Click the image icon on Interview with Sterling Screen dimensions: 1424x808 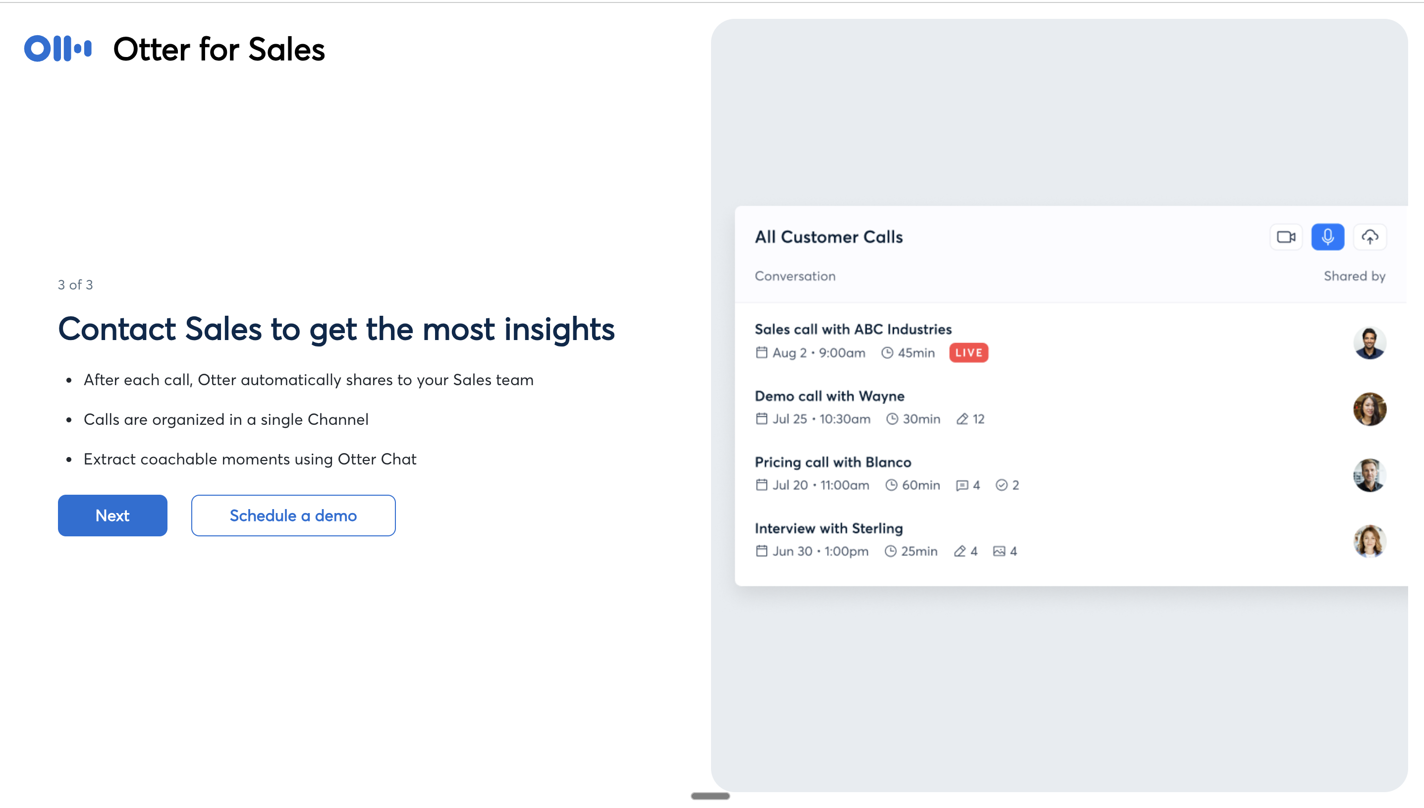pos(999,552)
